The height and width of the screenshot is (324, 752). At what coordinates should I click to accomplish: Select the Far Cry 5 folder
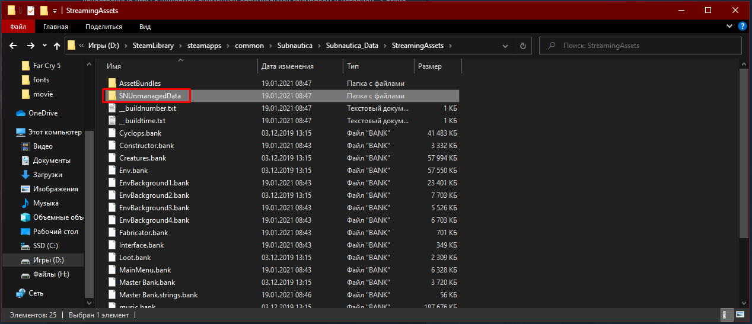(x=46, y=66)
